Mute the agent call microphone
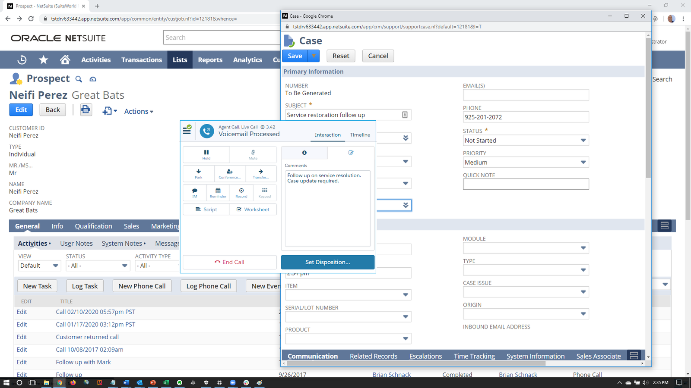The image size is (691, 388). pyautogui.click(x=253, y=154)
